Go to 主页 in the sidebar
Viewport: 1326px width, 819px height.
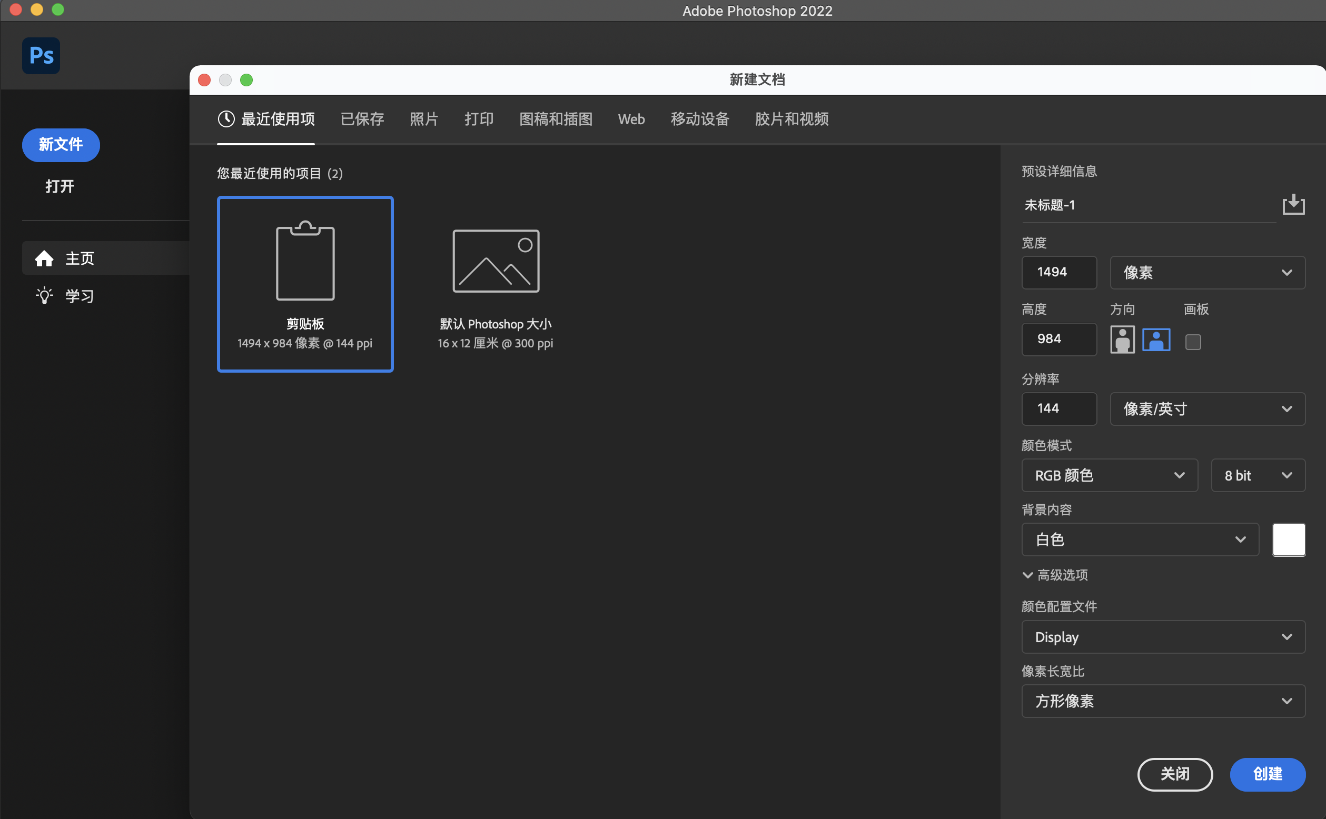106,258
